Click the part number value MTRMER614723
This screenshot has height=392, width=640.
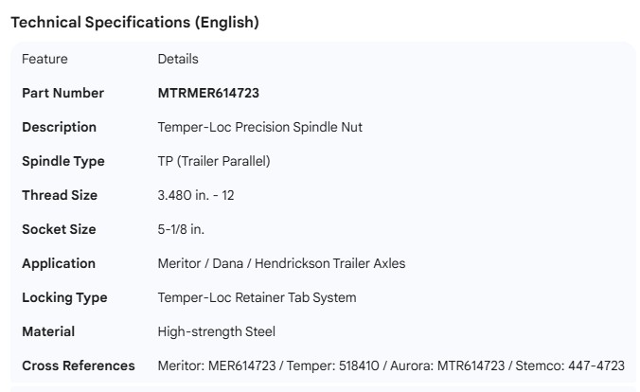pyautogui.click(x=208, y=93)
